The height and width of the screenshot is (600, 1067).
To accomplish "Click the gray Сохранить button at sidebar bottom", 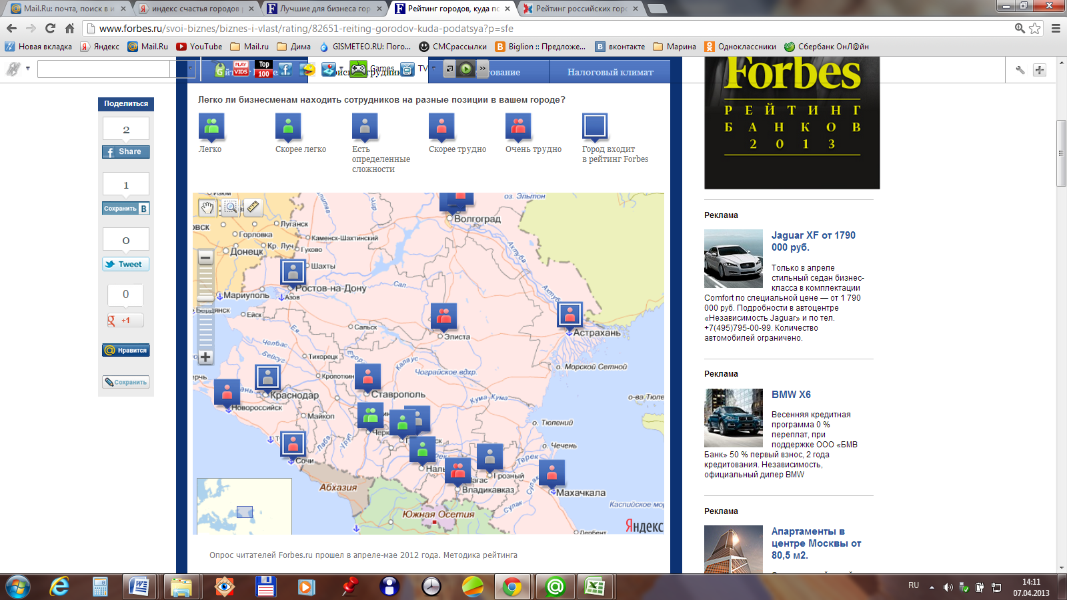I will [x=126, y=382].
